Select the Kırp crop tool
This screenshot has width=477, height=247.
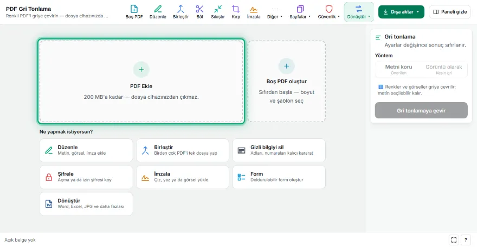click(x=236, y=12)
